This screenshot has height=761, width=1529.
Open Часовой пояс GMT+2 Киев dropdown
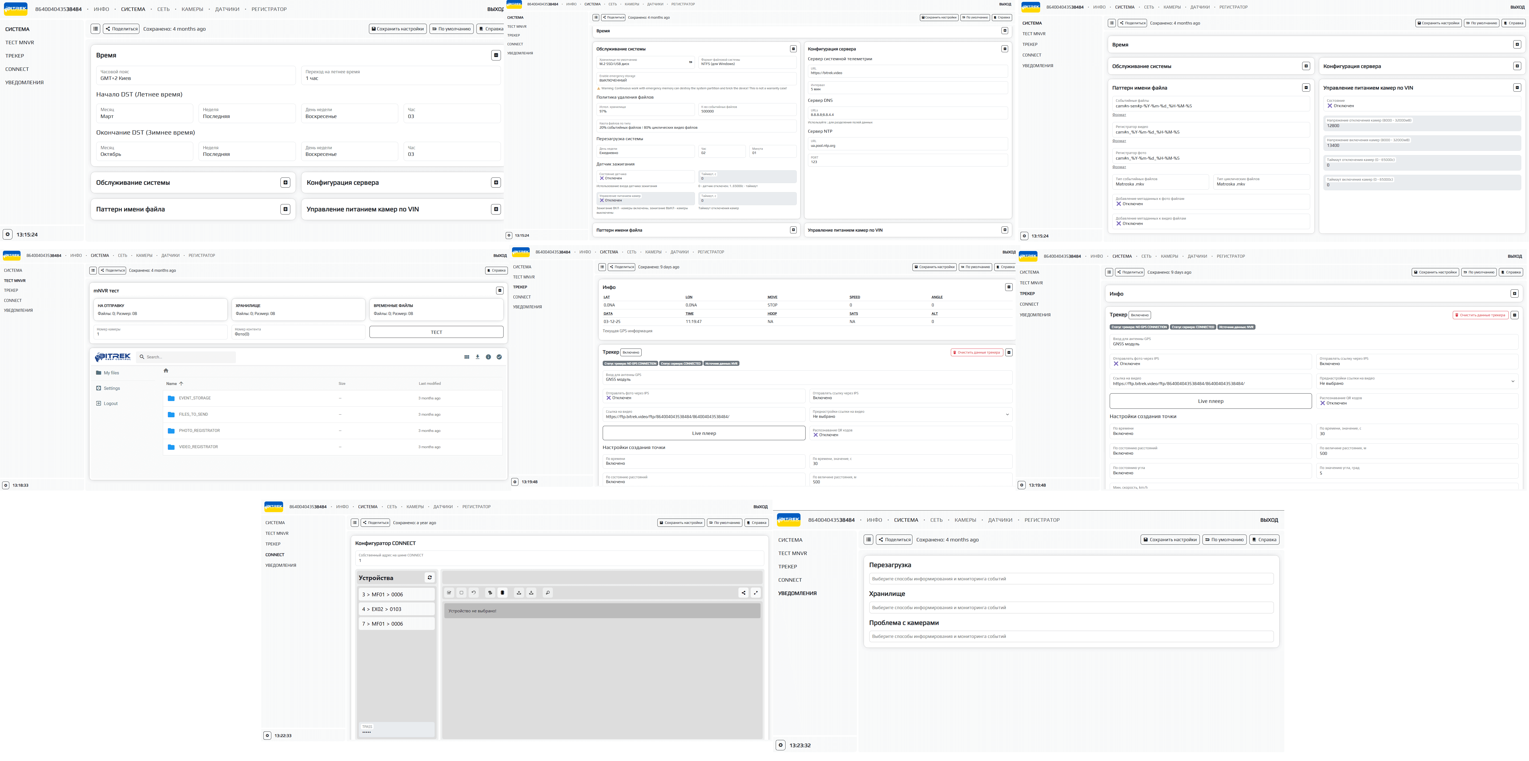click(196, 75)
